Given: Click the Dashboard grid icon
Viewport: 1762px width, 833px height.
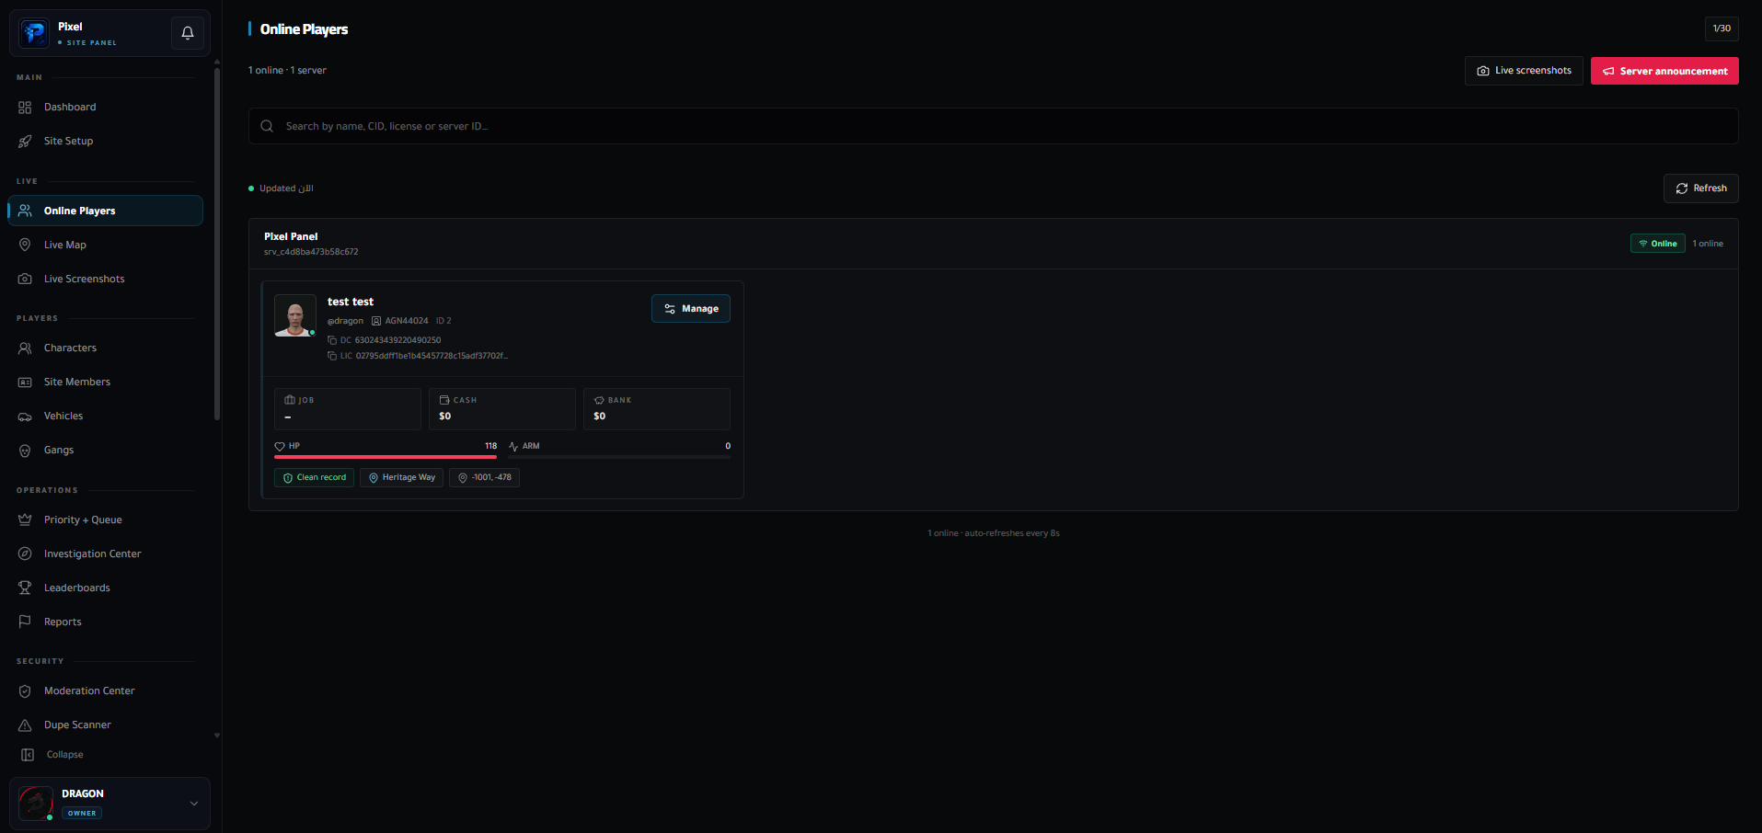Looking at the screenshot, I should (x=25, y=108).
